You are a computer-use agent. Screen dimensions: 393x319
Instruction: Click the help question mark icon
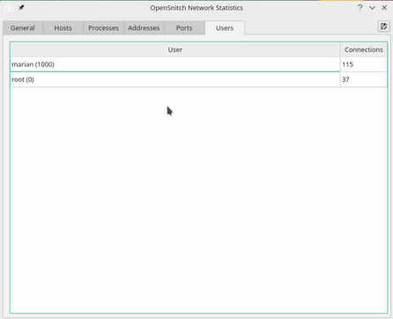pos(360,8)
